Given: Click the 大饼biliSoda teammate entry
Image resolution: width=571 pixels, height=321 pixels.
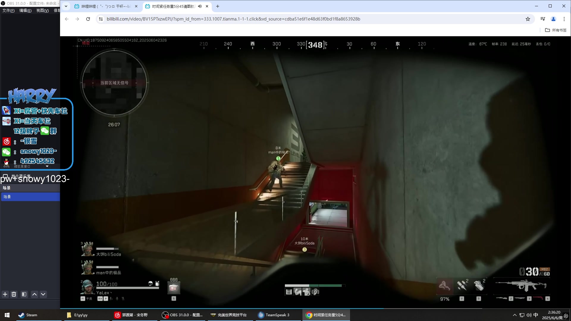Looking at the screenshot, I should coord(101,250).
